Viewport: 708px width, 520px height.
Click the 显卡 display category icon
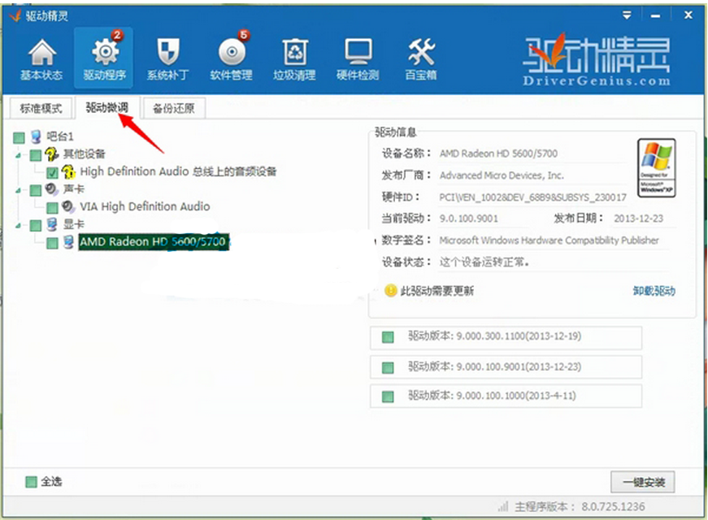point(52,224)
